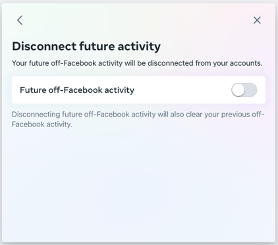The image size is (278, 245).
Task: Go back using the left chevron arrow
Action: (20, 20)
